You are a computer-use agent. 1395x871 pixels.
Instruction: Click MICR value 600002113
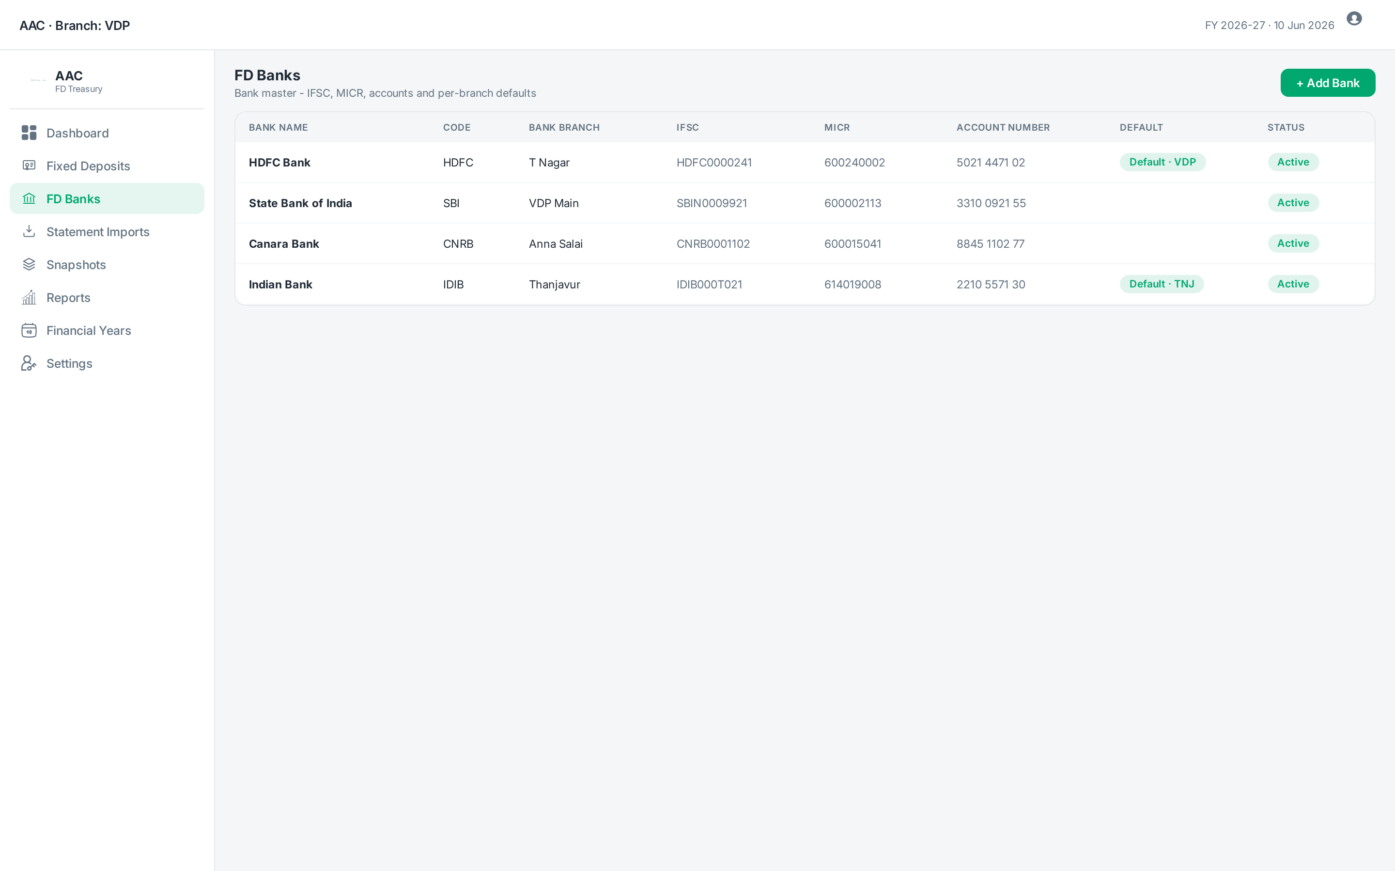(x=852, y=203)
